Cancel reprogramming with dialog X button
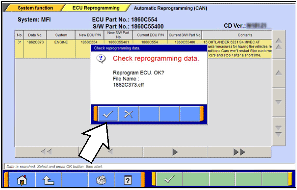This screenshot has width=297, height=190. (x=129, y=114)
